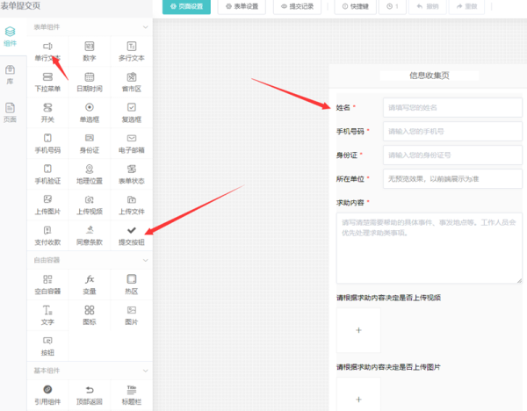The height and width of the screenshot is (411, 527).
Task: Click the 求助内容 text area
Action: 430,248
